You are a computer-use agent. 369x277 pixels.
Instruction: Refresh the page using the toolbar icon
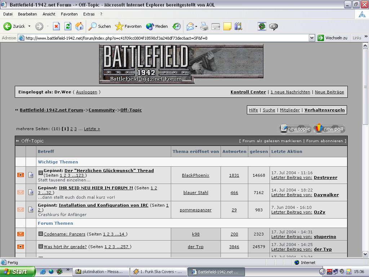(68, 26)
